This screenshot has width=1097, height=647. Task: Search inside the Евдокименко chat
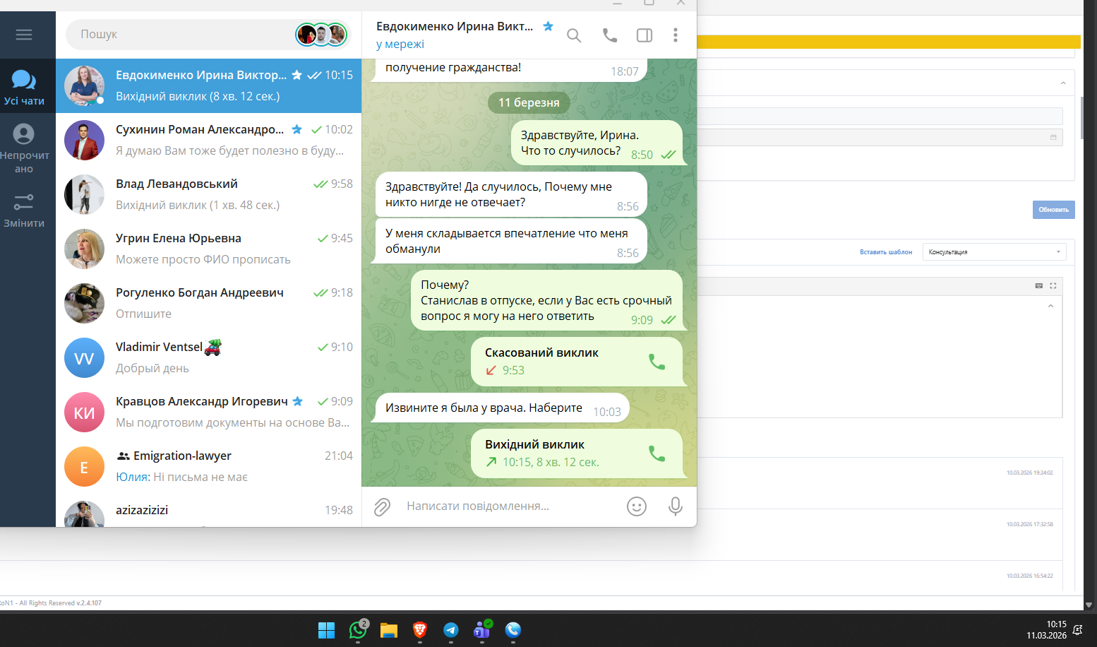574,35
